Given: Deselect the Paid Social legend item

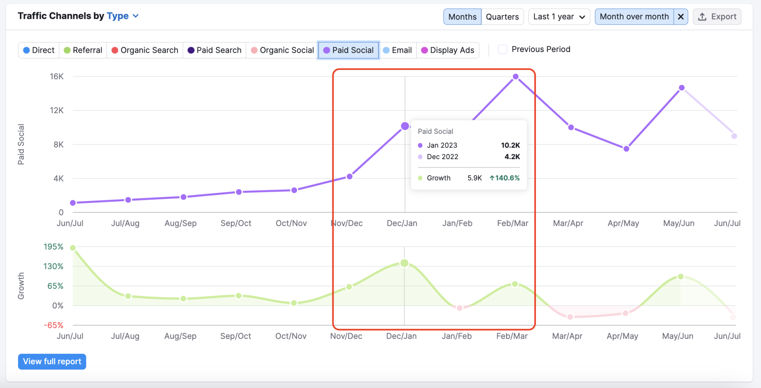Looking at the screenshot, I should point(348,50).
